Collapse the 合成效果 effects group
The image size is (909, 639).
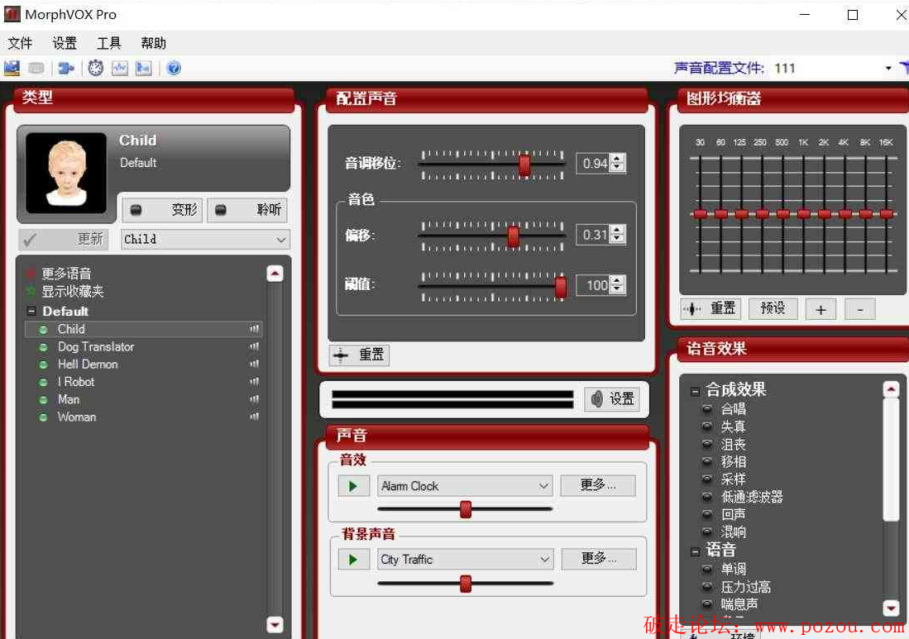[695, 392]
